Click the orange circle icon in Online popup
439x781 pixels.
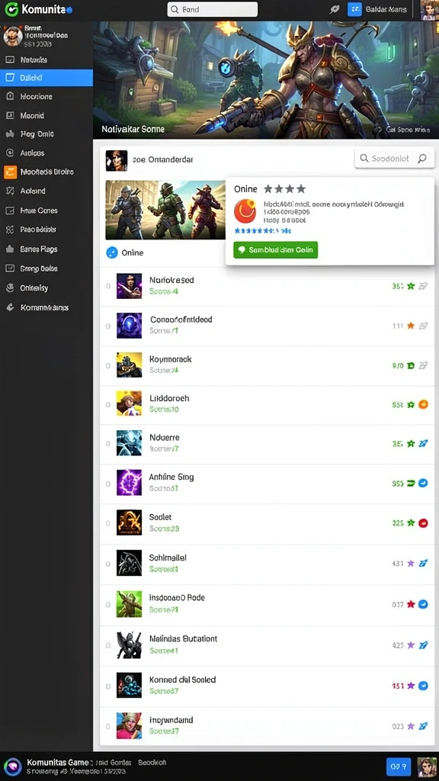pyautogui.click(x=245, y=211)
